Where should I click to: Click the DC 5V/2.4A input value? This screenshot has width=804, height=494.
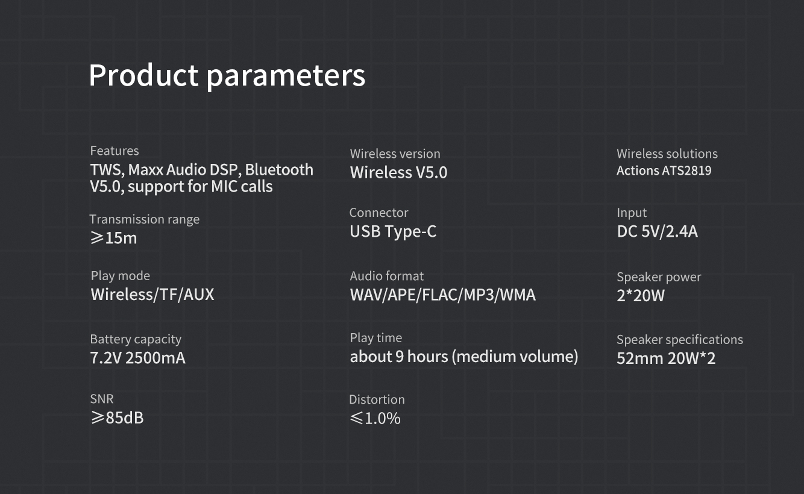click(657, 231)
